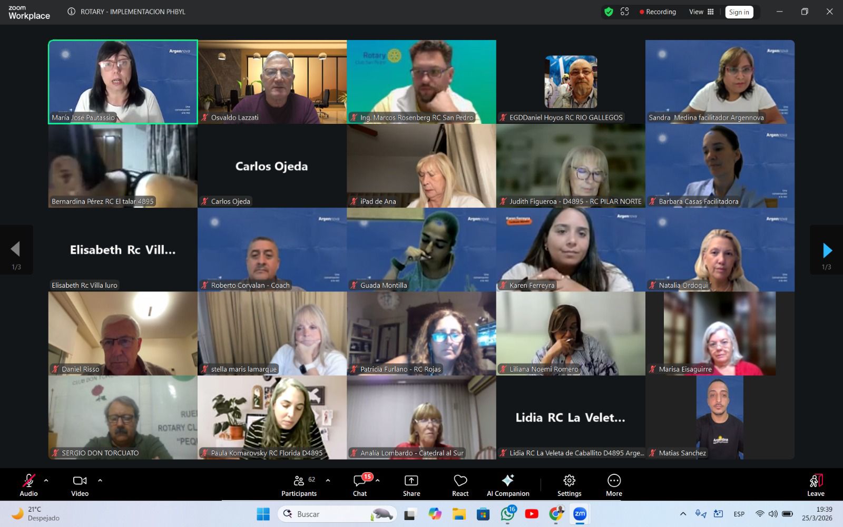The image size is (843, 527).
Task: Open WhatsApp from the taskbar
Action: (508, 514)
